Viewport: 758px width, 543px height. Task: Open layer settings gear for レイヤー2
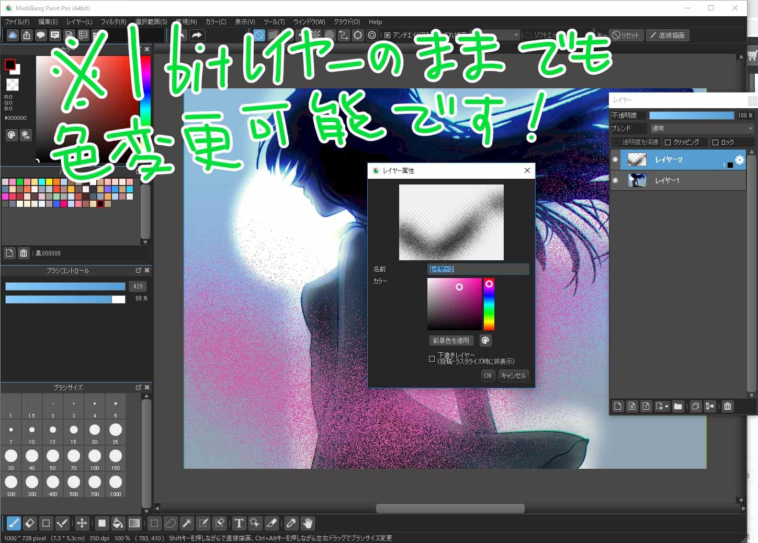[x=739, y=160]
